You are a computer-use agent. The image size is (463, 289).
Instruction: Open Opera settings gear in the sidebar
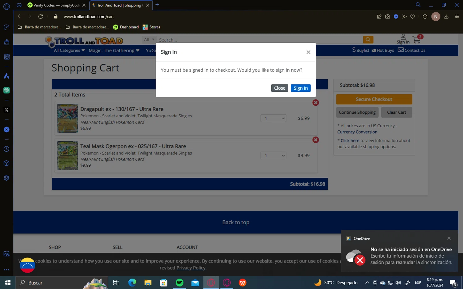(x=6, y=178)
